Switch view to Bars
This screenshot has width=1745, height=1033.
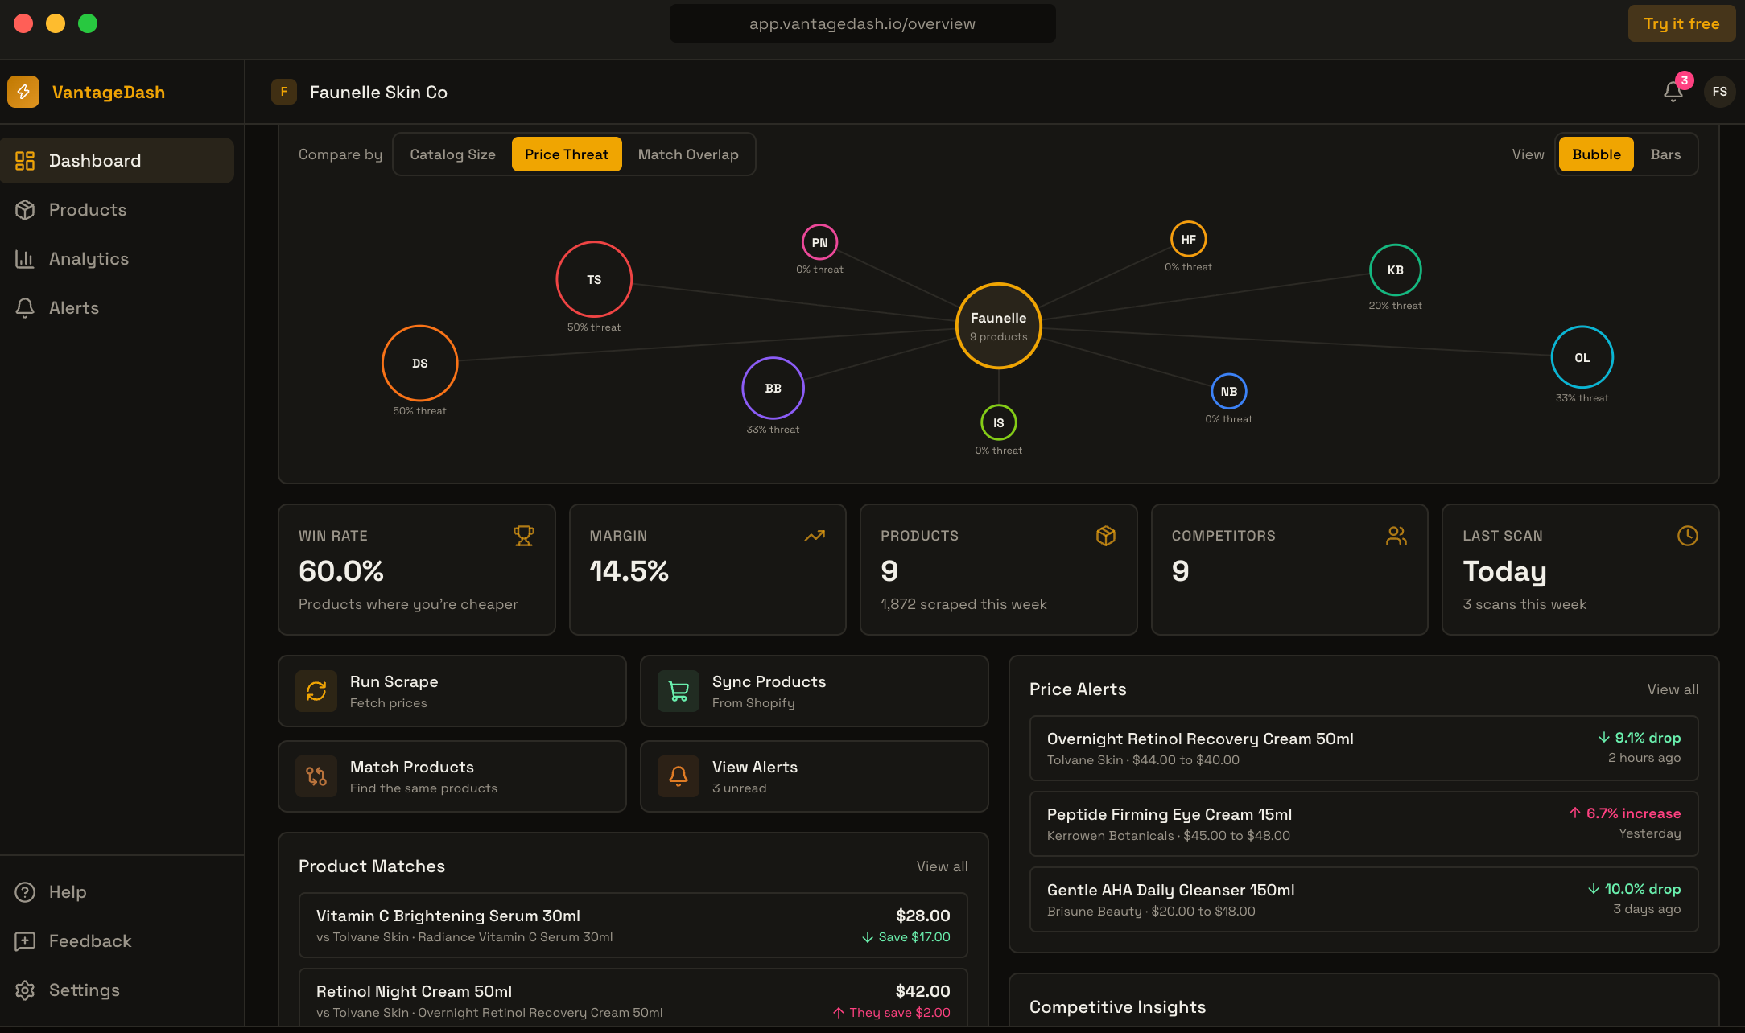click(1665, 154)
